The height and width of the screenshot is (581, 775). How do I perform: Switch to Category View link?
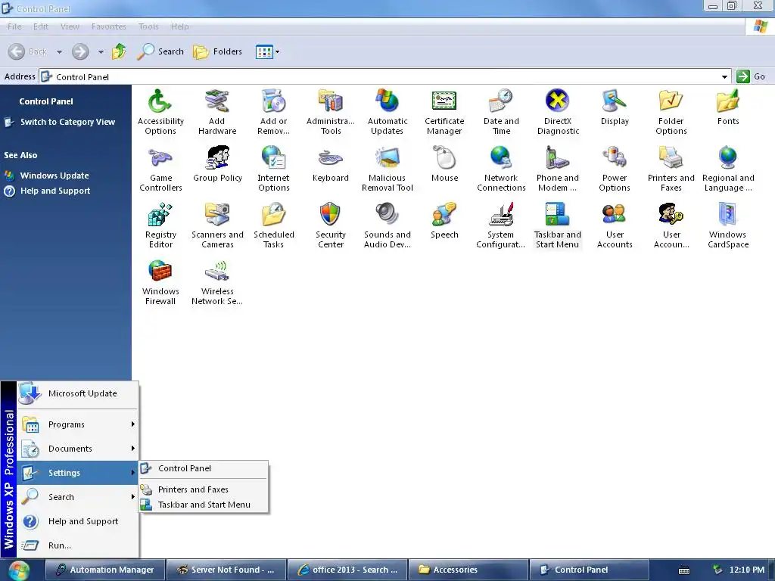coord(67,122)
